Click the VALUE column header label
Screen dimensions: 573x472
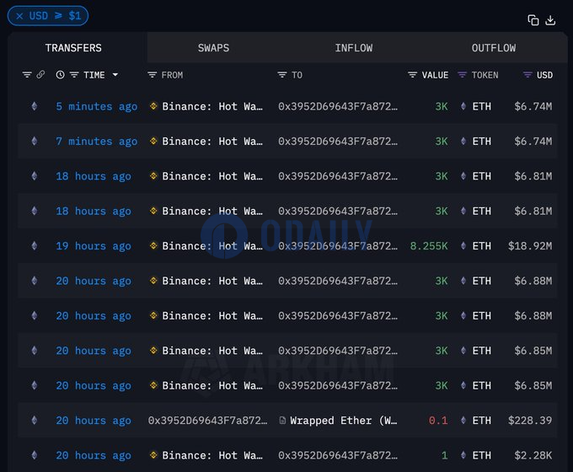pos(435,75)
